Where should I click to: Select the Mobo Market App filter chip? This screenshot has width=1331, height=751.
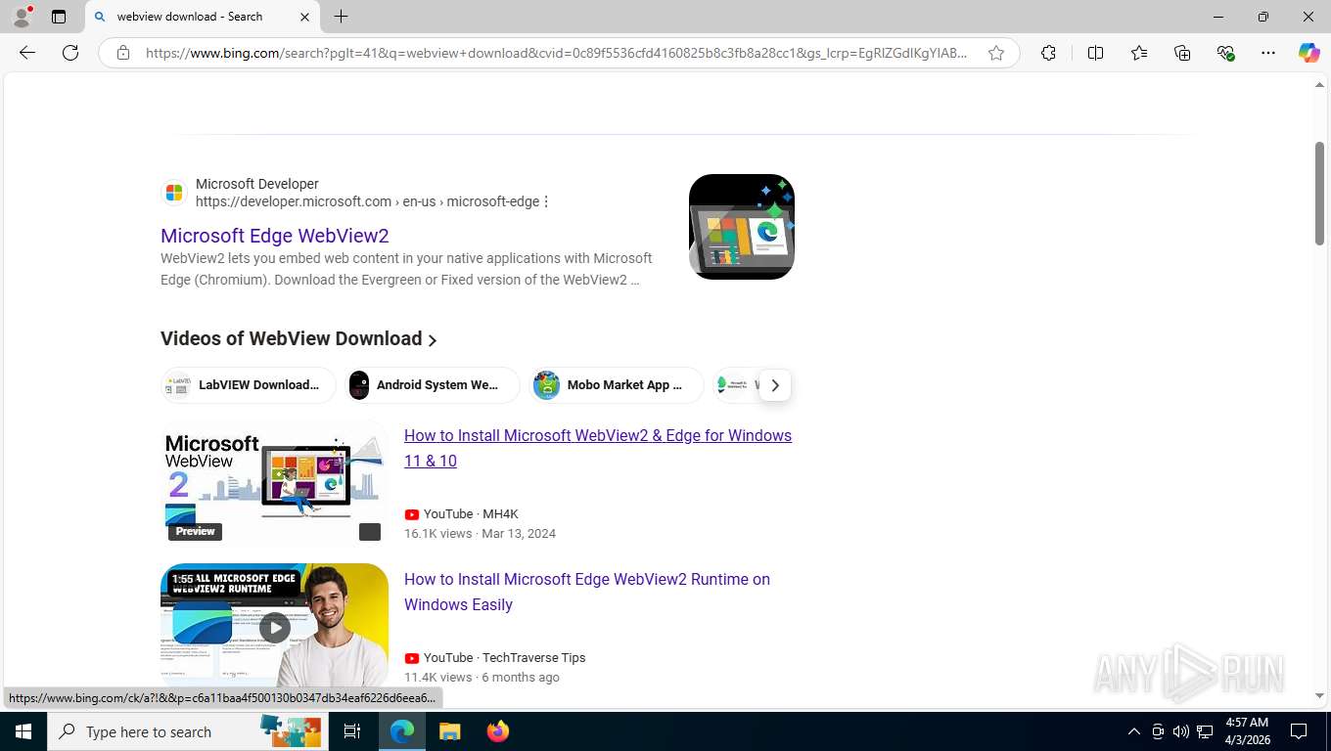pyautogui.click(x=617, y=385)
